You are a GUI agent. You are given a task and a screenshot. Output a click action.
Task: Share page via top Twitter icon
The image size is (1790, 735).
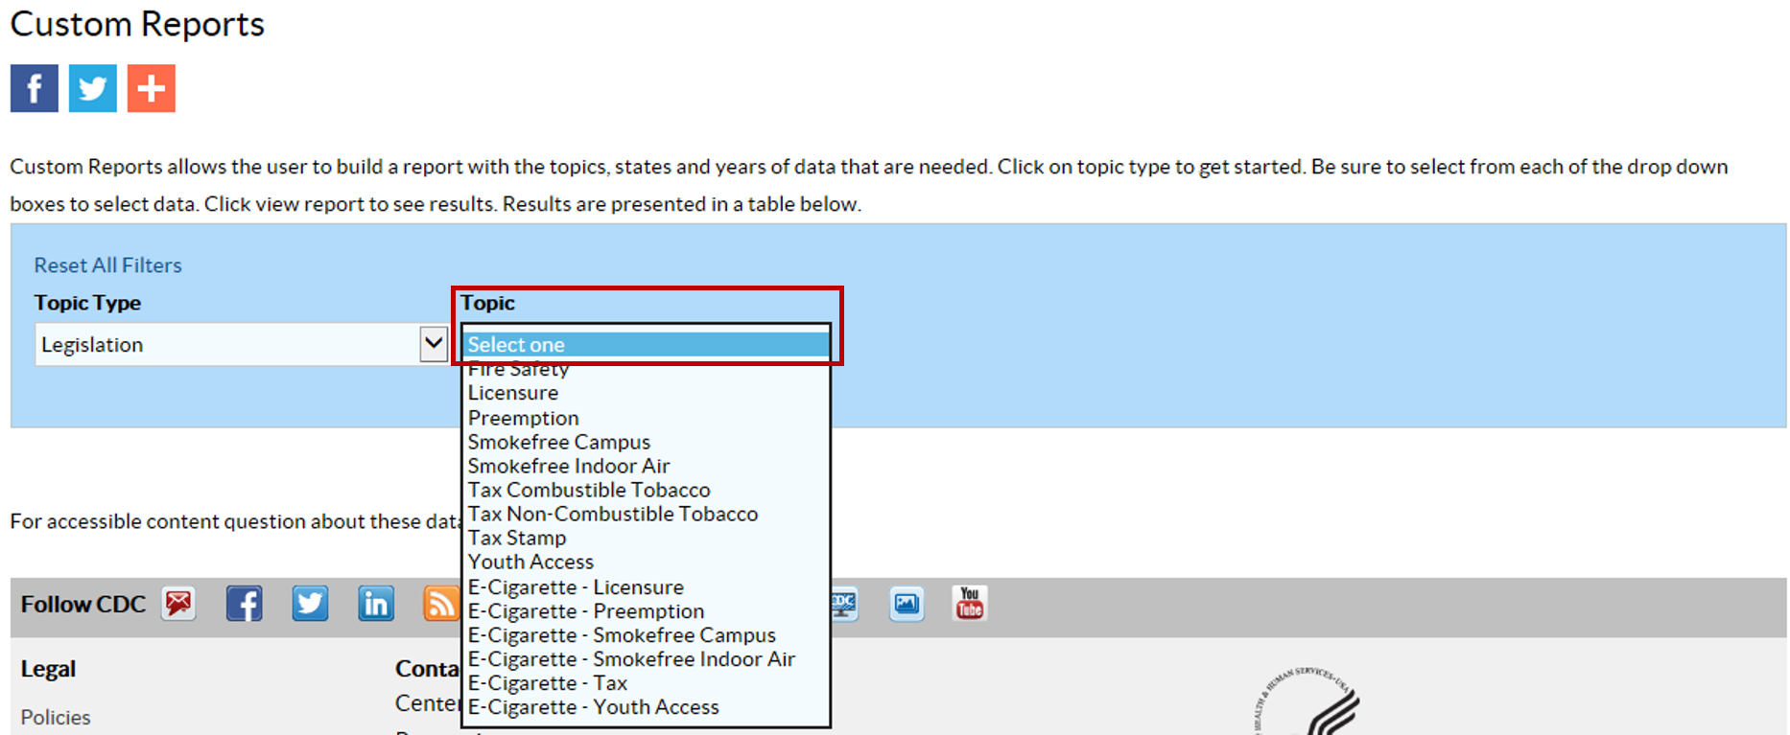pos(93,88)
